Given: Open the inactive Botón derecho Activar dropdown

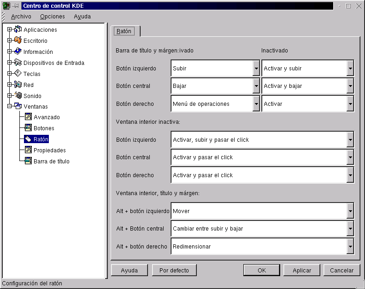Looking at the screenshot, I should pos(350,104).
